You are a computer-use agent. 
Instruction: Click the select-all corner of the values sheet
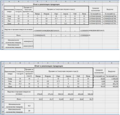point(2,63)
